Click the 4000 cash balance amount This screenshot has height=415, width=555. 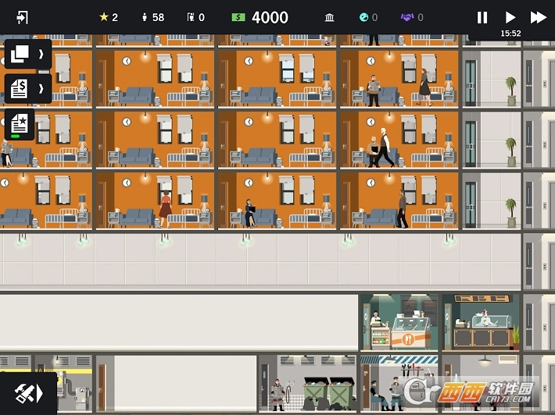(x=270, y=17)
